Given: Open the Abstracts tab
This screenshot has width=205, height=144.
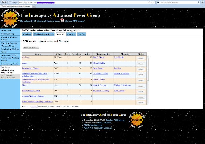Looking at the screenshot, I should tap(71, 34).
